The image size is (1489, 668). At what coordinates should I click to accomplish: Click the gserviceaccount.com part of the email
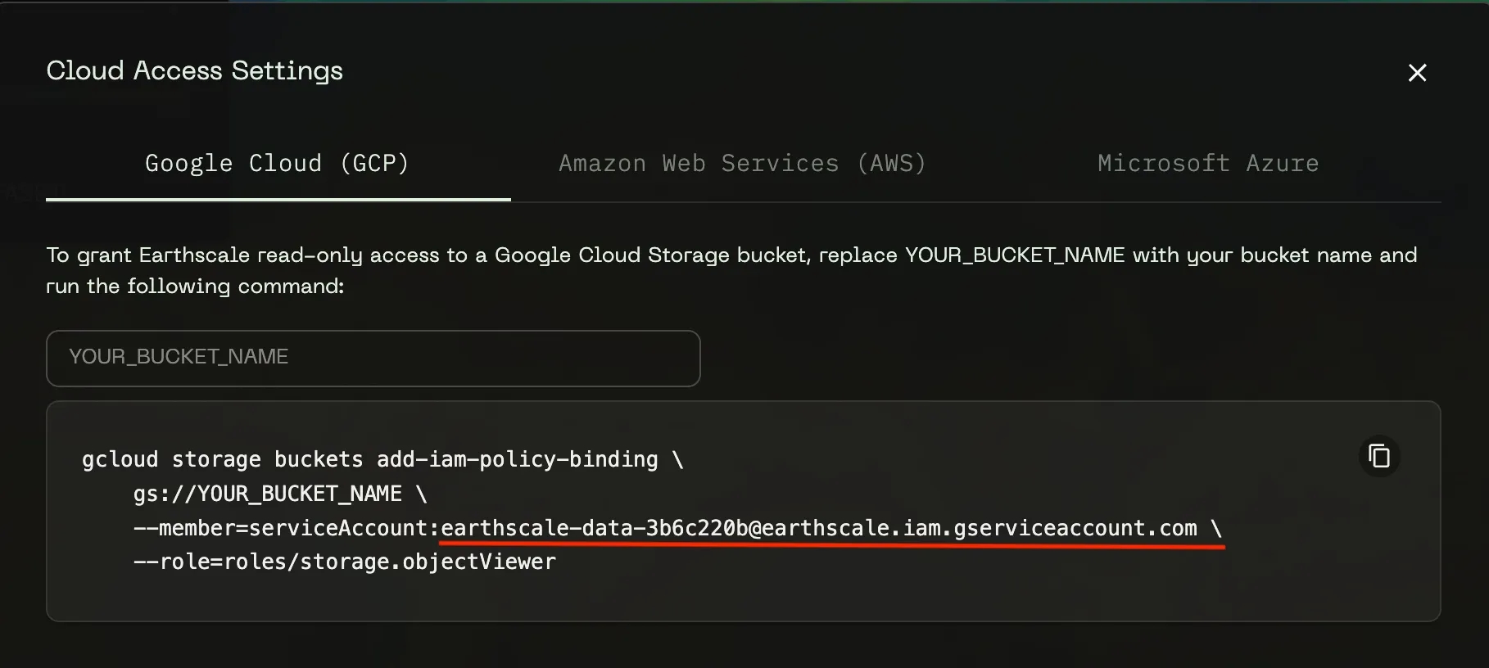pos(1075,529)
